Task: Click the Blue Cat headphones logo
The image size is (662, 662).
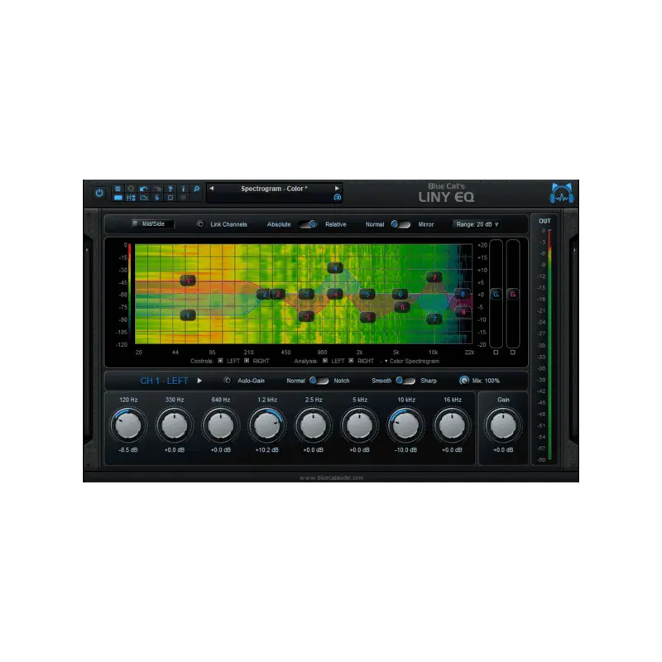Action: pos(562,193)
